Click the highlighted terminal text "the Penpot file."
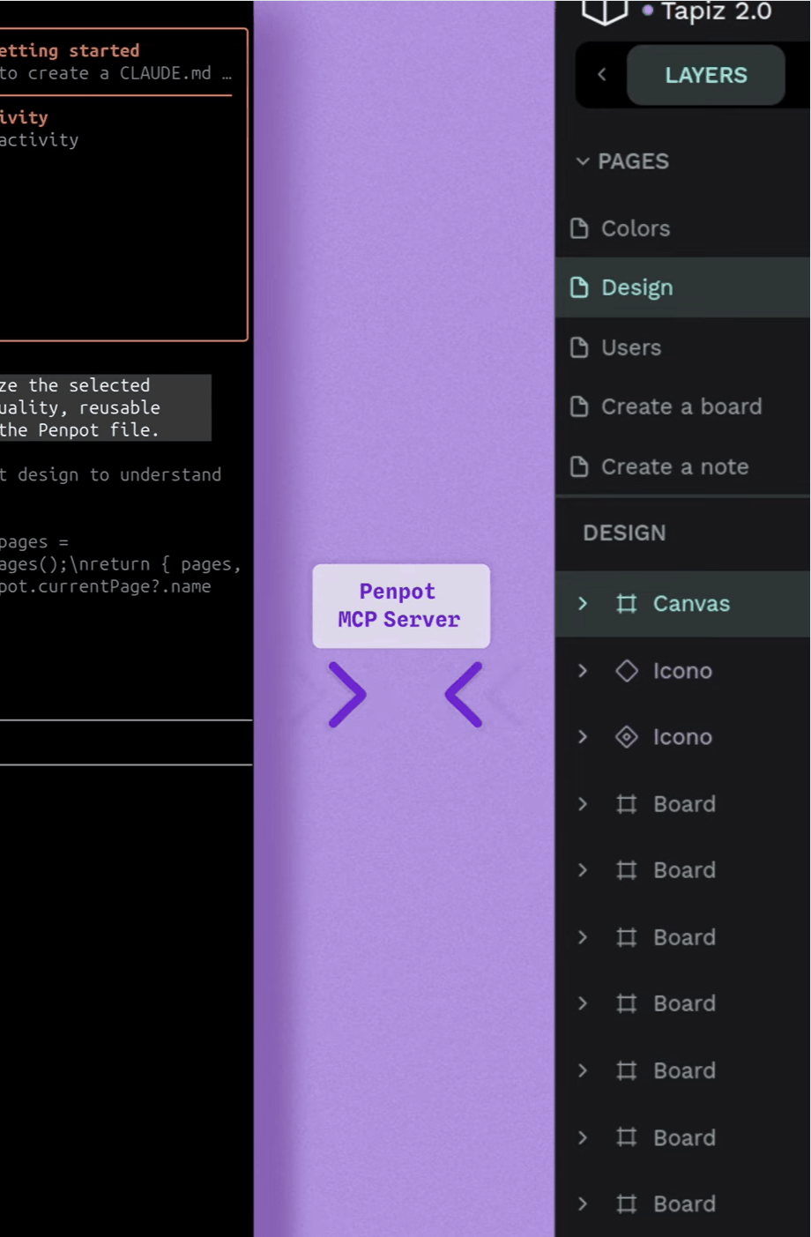Viewport: 811px width, 1237px height. click(79, 430)
